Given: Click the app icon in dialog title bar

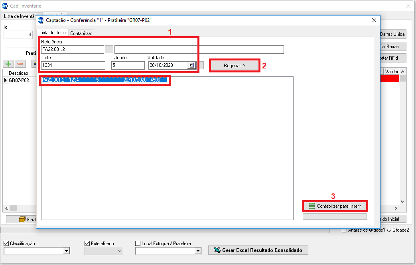Looking at the screenshot, I should pyautogui.click(x=41, y=20).
